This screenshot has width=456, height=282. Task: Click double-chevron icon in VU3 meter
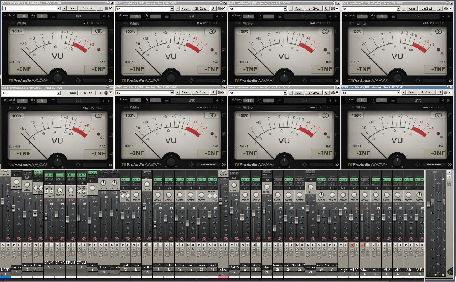click(337, 81)
